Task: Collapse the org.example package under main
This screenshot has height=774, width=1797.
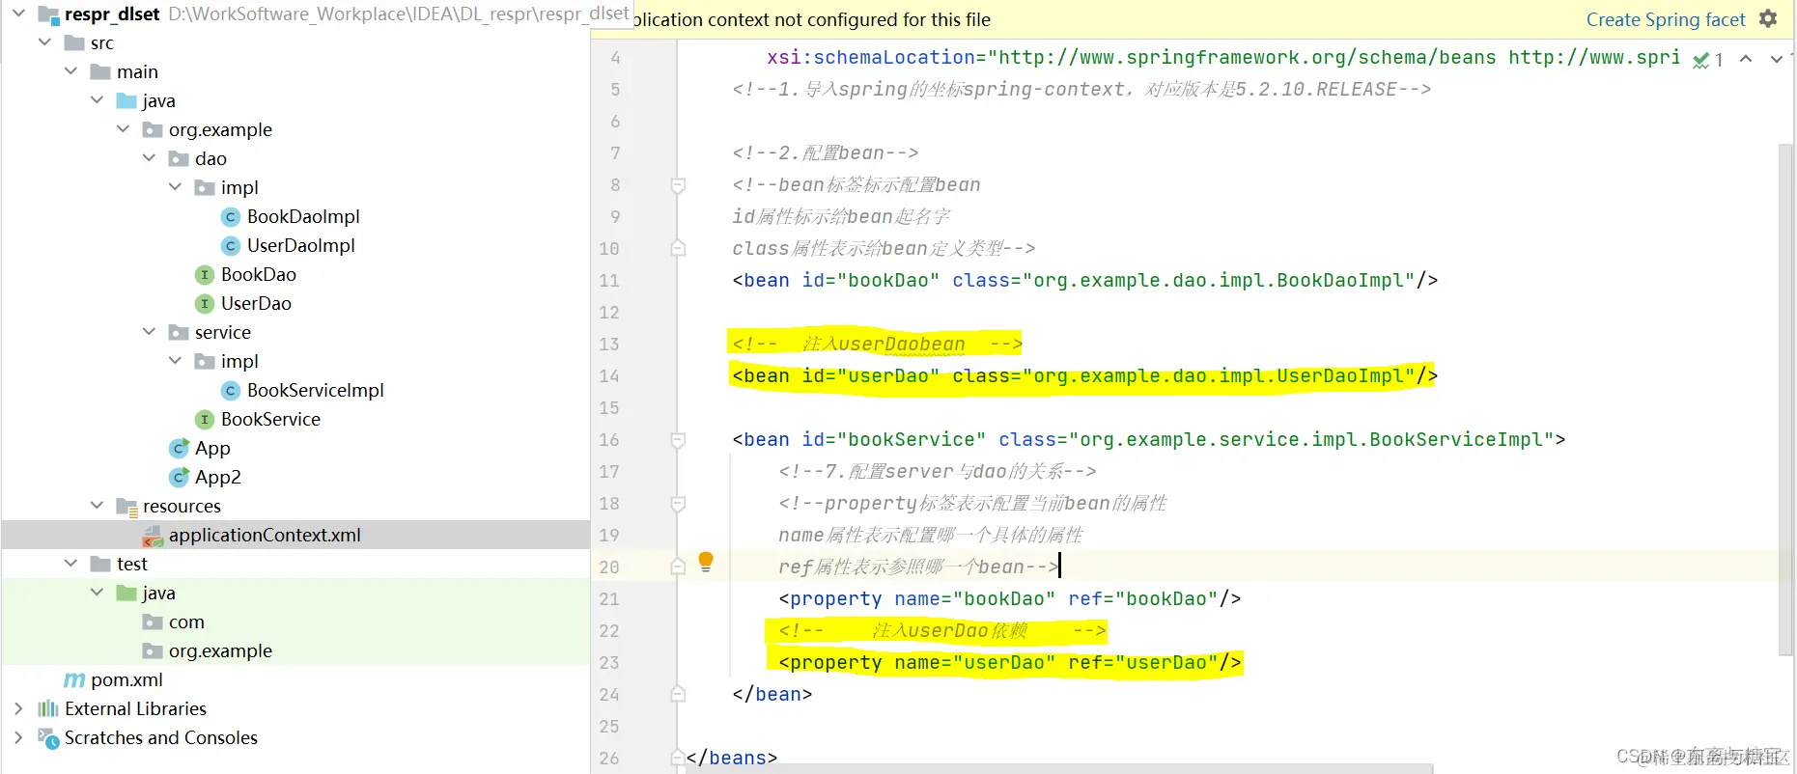Action: pyautogui.click(x=123, y=129)
